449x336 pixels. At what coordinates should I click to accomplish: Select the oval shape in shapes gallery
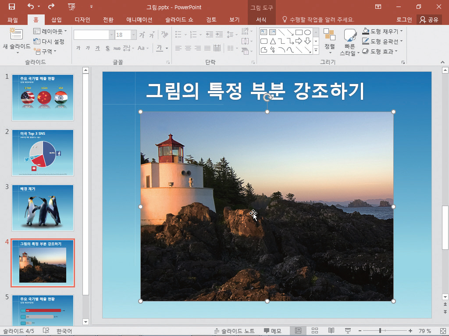point(308,32)
